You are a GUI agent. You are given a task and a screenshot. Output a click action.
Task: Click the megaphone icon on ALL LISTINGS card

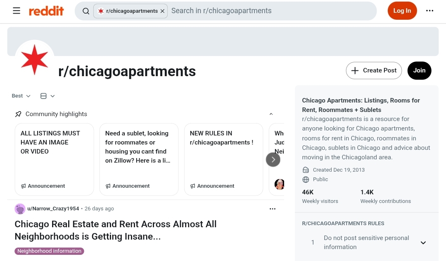pyautogui.click(x=23, y=186)
